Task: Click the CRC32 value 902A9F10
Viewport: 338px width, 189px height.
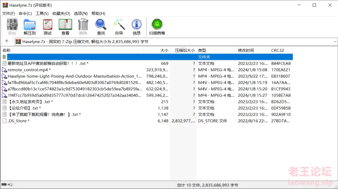Action: 281,114
